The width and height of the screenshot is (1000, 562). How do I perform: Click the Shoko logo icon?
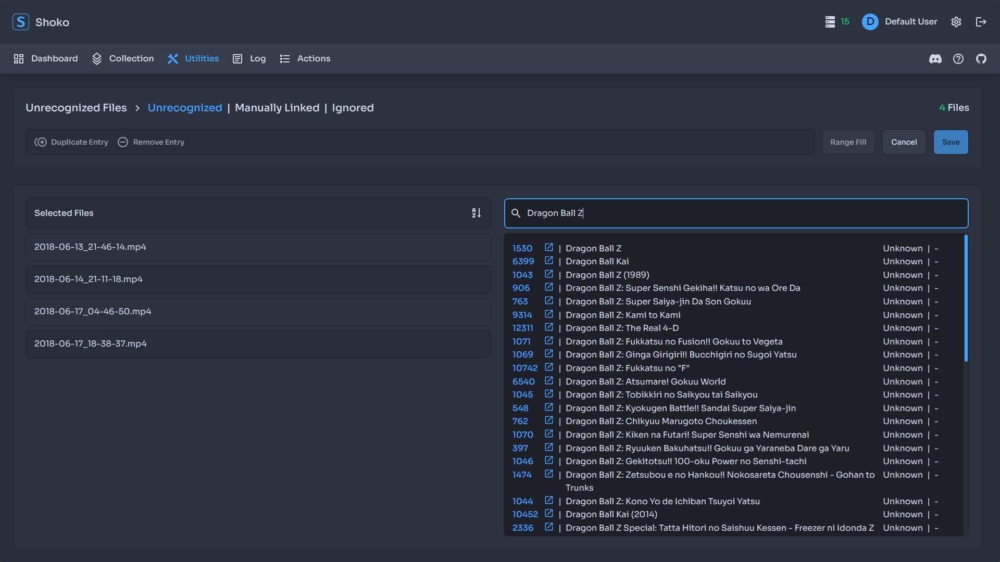click(20, 22)
